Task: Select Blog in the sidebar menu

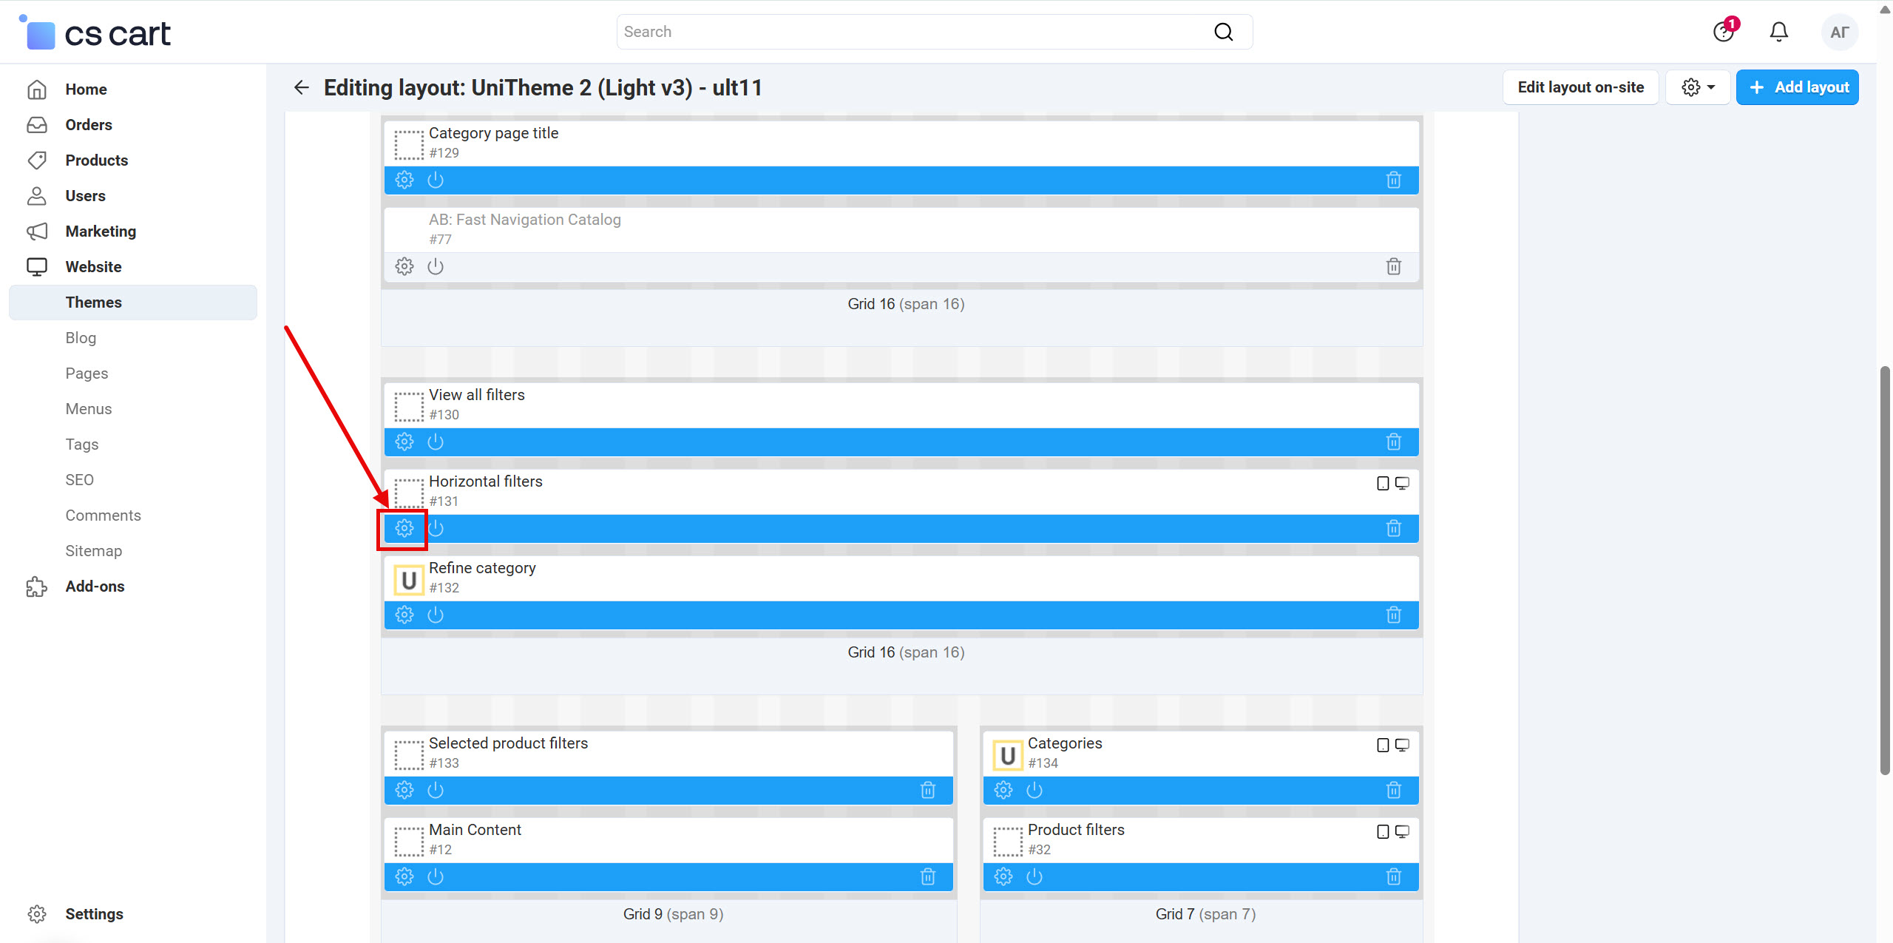Action: pos(80,337)
